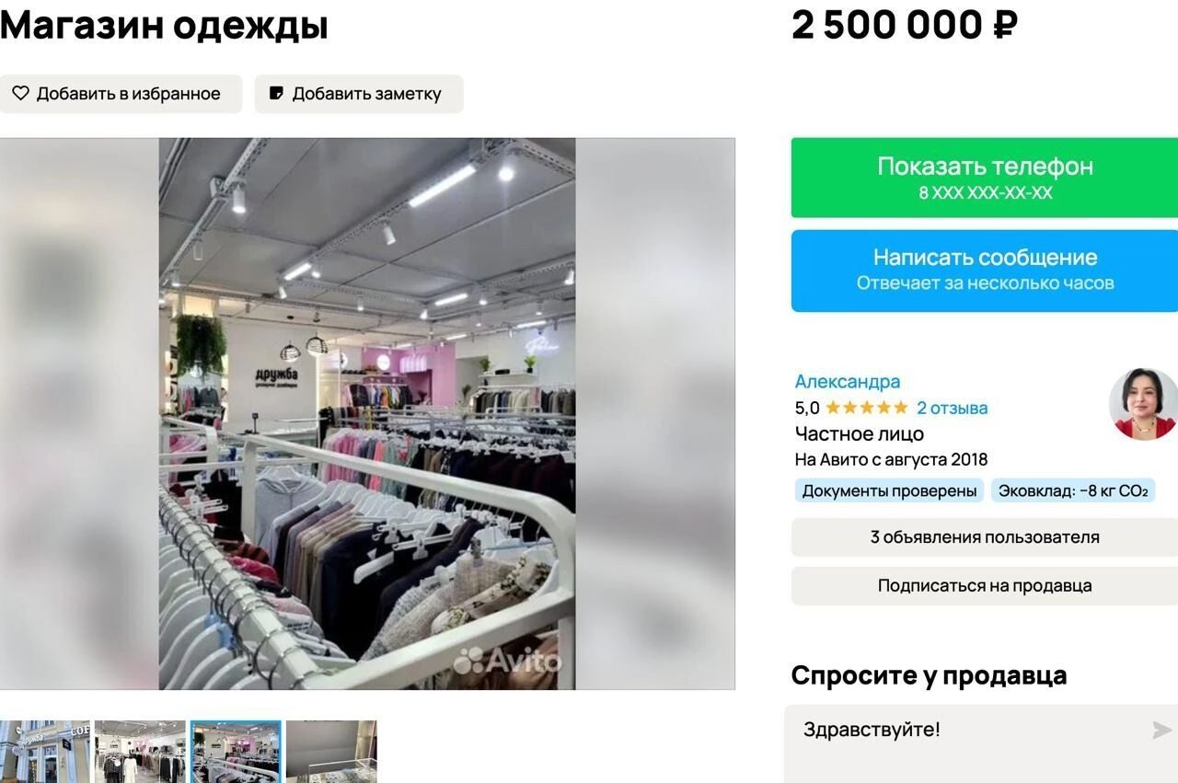Open the first storefront thumbnail
Screen dimensions: 1178x783
[45, 751]
